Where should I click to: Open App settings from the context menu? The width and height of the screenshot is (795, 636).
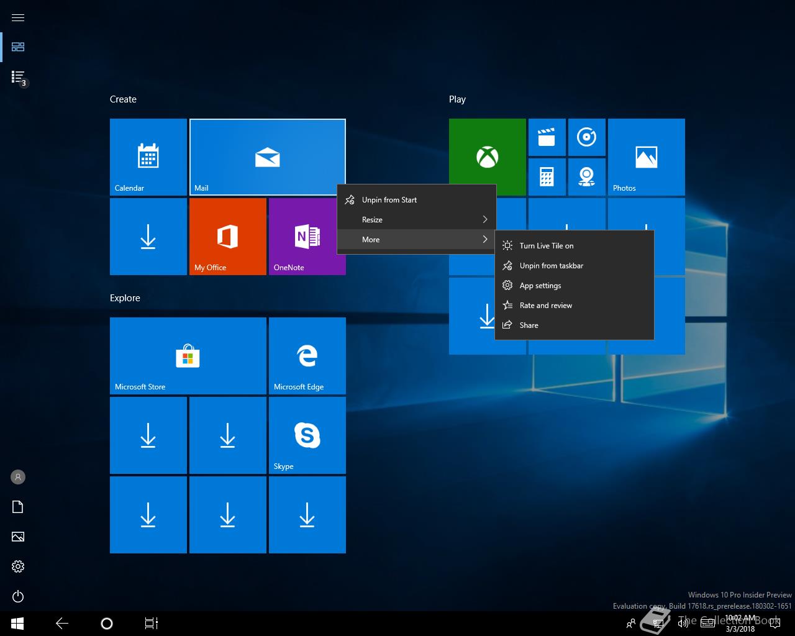(x=575, y=286)
